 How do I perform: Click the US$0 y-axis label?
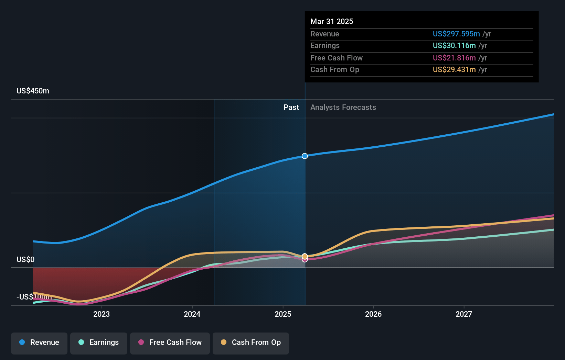[x=25, y=260]
